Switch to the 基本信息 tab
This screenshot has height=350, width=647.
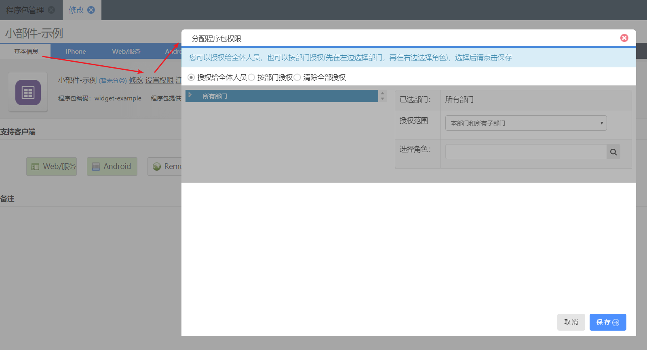[x=26, y=52]
